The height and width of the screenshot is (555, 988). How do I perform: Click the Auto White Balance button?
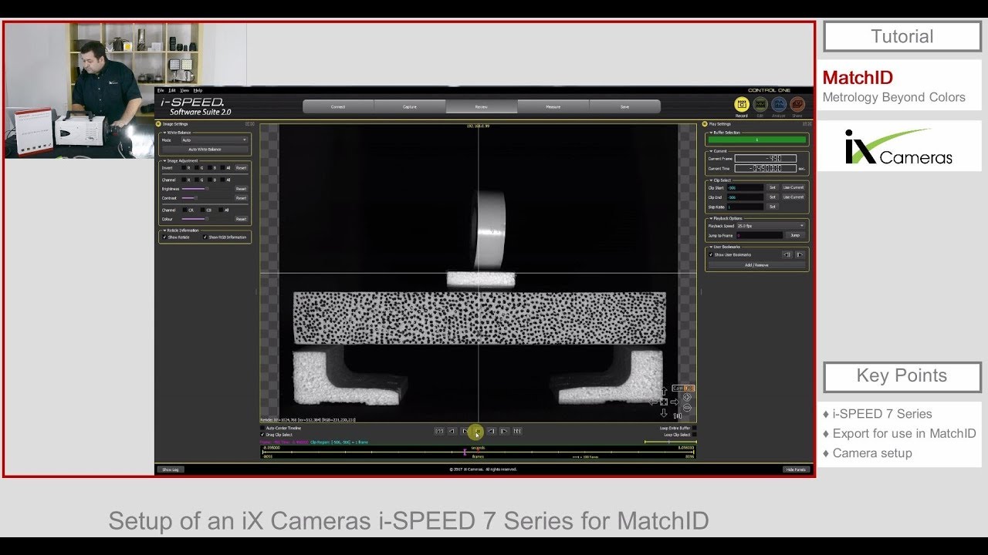(205, 150)
